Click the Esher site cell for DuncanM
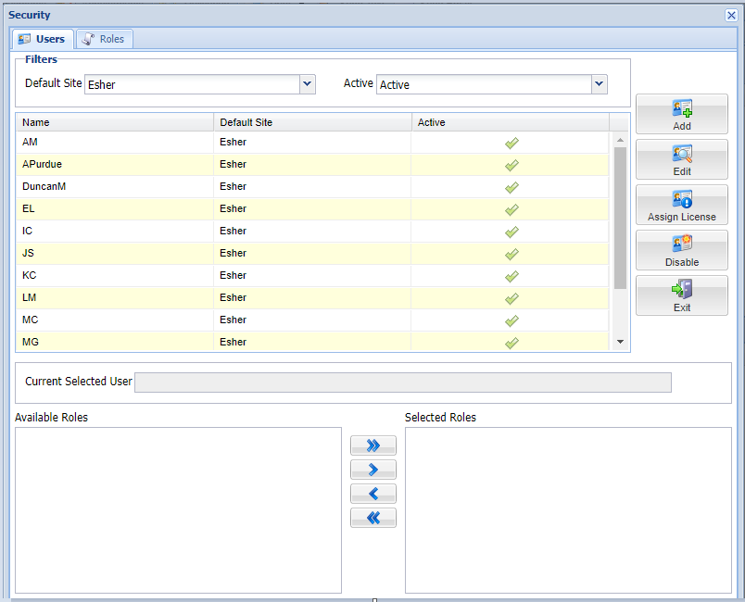This screenshot has height=602, width=745. click(312, 186)
